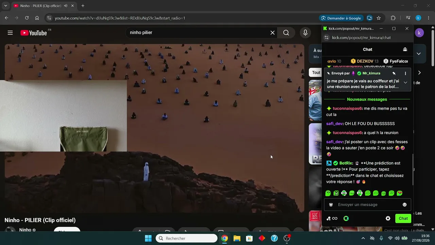
Task: Open Chrome tab search dropdown
Action: click(x=5, y=6)
